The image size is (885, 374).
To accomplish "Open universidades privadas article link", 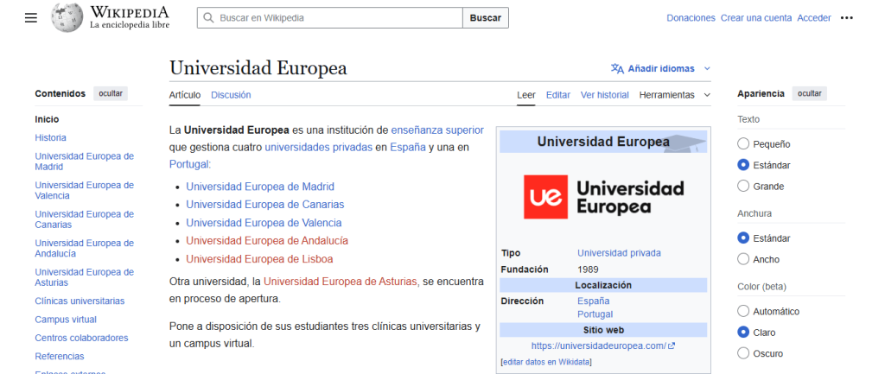I will click(318, 147).
